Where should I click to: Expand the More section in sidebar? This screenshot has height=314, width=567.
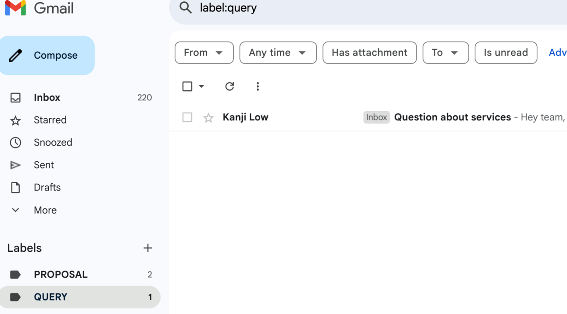45,210
